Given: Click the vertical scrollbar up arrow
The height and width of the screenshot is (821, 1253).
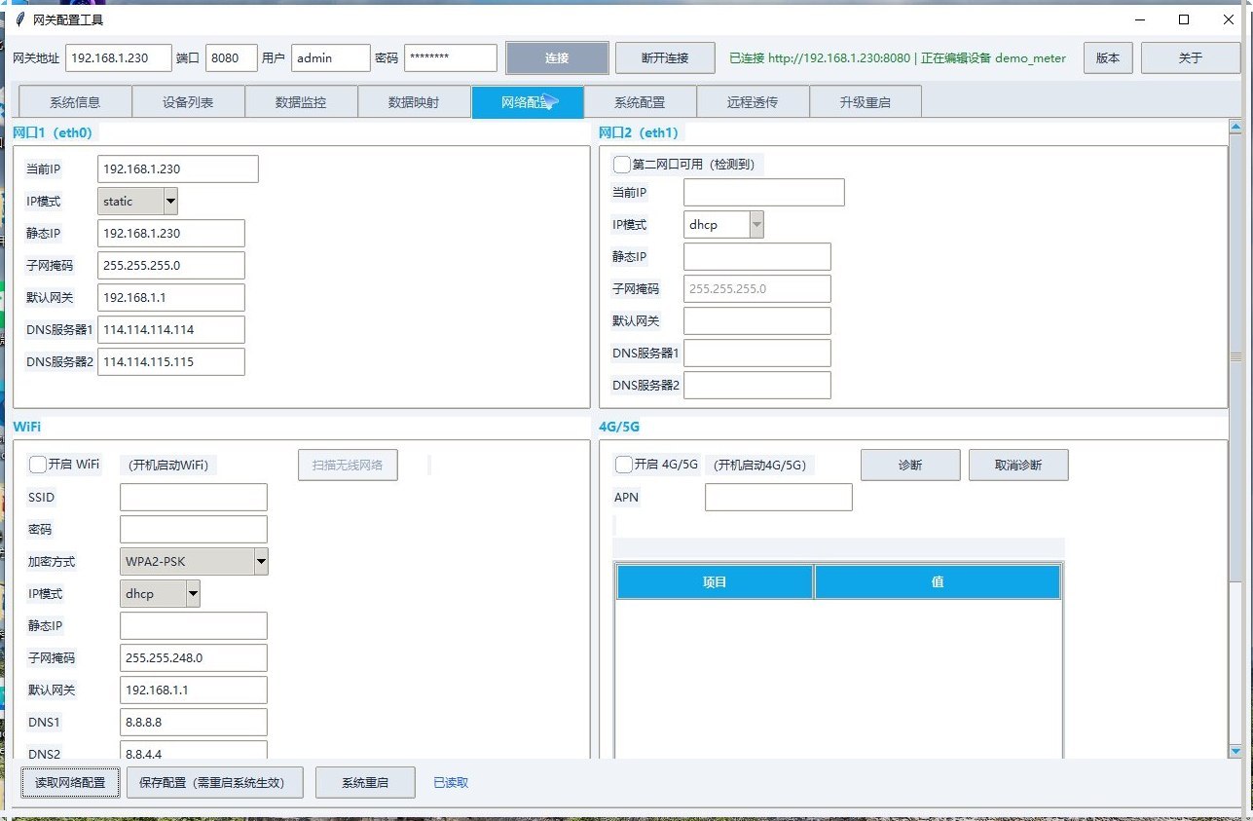Looking at the screenshot, I should coord(1236,127).
